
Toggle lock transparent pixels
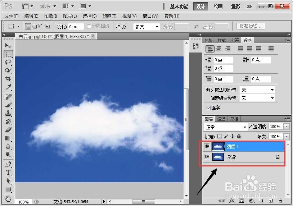click(220, 136)
